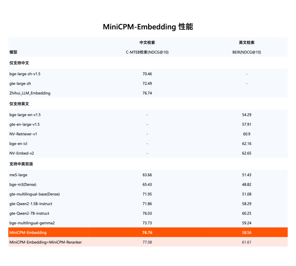Viewport: 296px width, 266px height.
Task: Select gte-Qwen2-7B-instruct model name
Action: tap(29, 213)
